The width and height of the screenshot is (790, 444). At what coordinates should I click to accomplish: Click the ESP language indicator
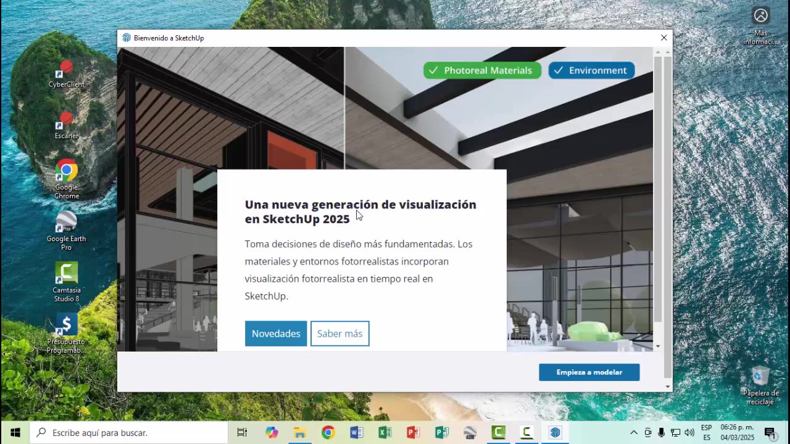707,433
